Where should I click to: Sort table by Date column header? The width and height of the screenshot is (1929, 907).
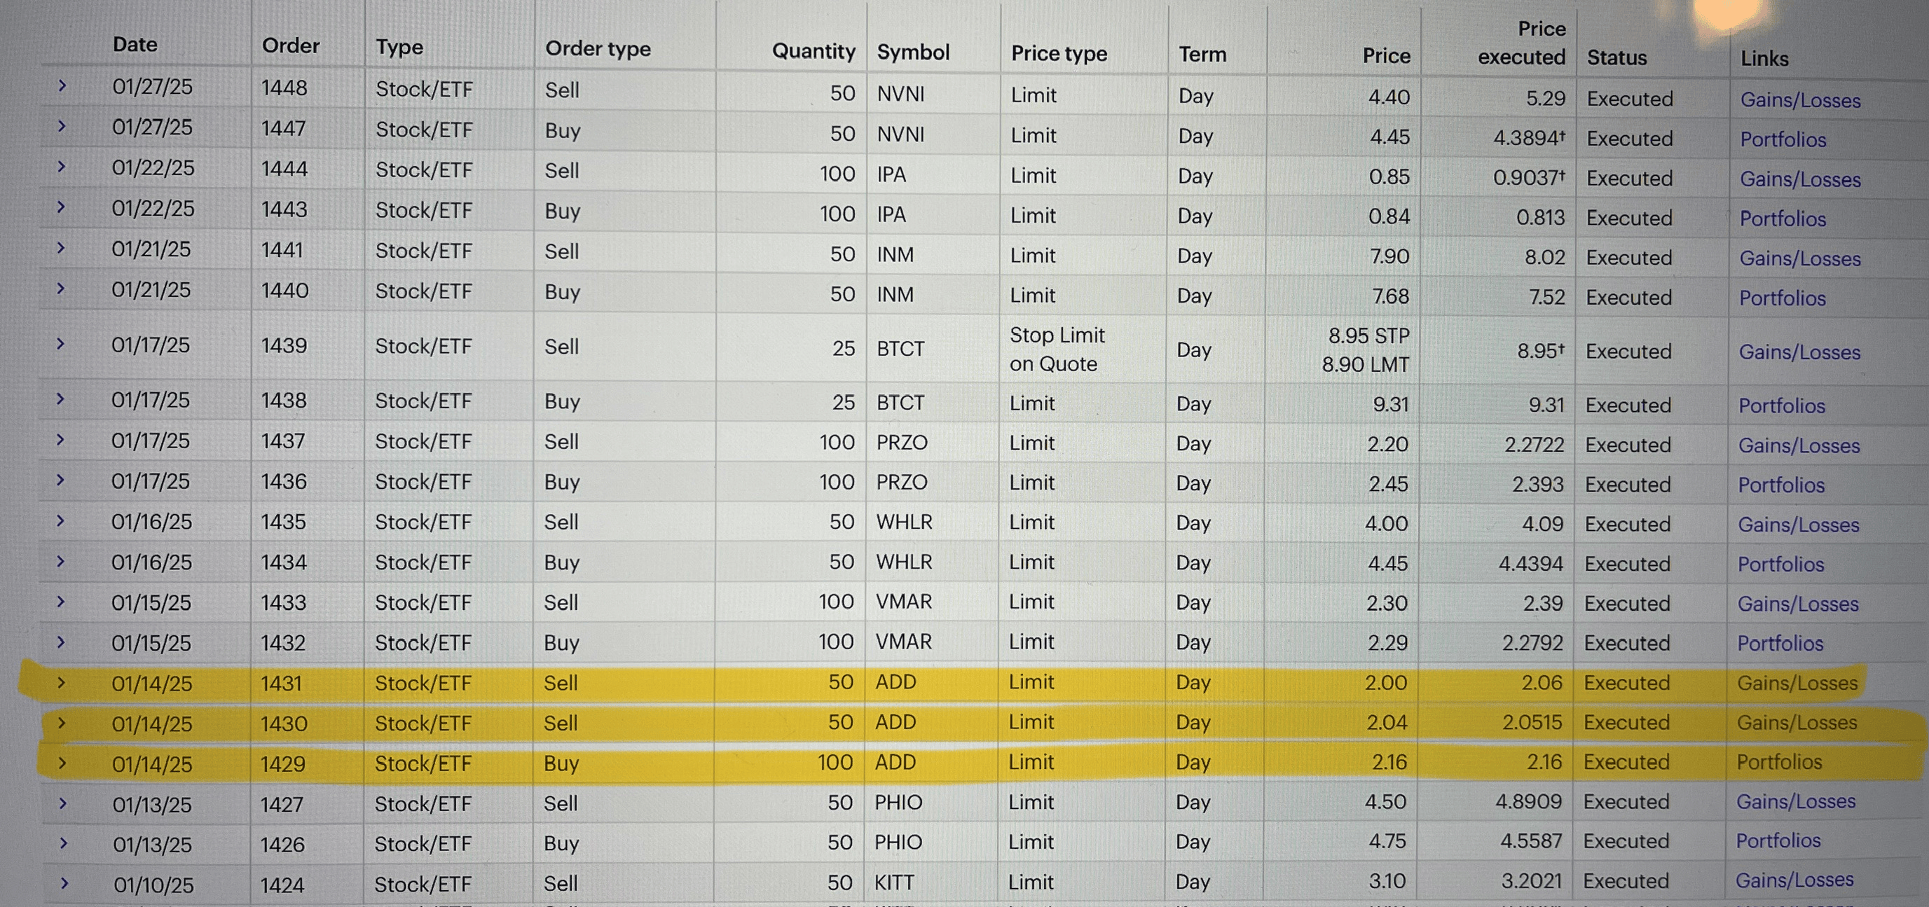coord(135,45)
